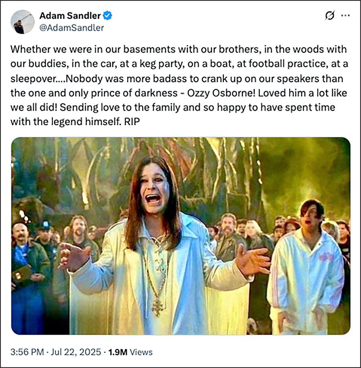Open the Grok icon next to the ellipsis

[x=329, y=16]
